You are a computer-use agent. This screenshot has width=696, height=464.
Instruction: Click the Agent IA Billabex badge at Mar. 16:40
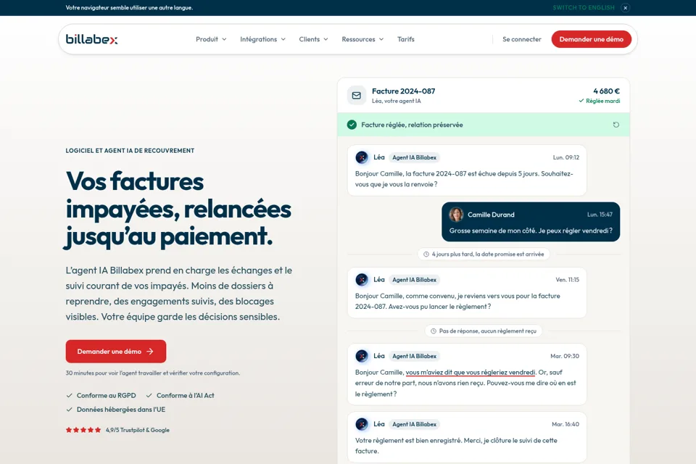coord(414,424)
